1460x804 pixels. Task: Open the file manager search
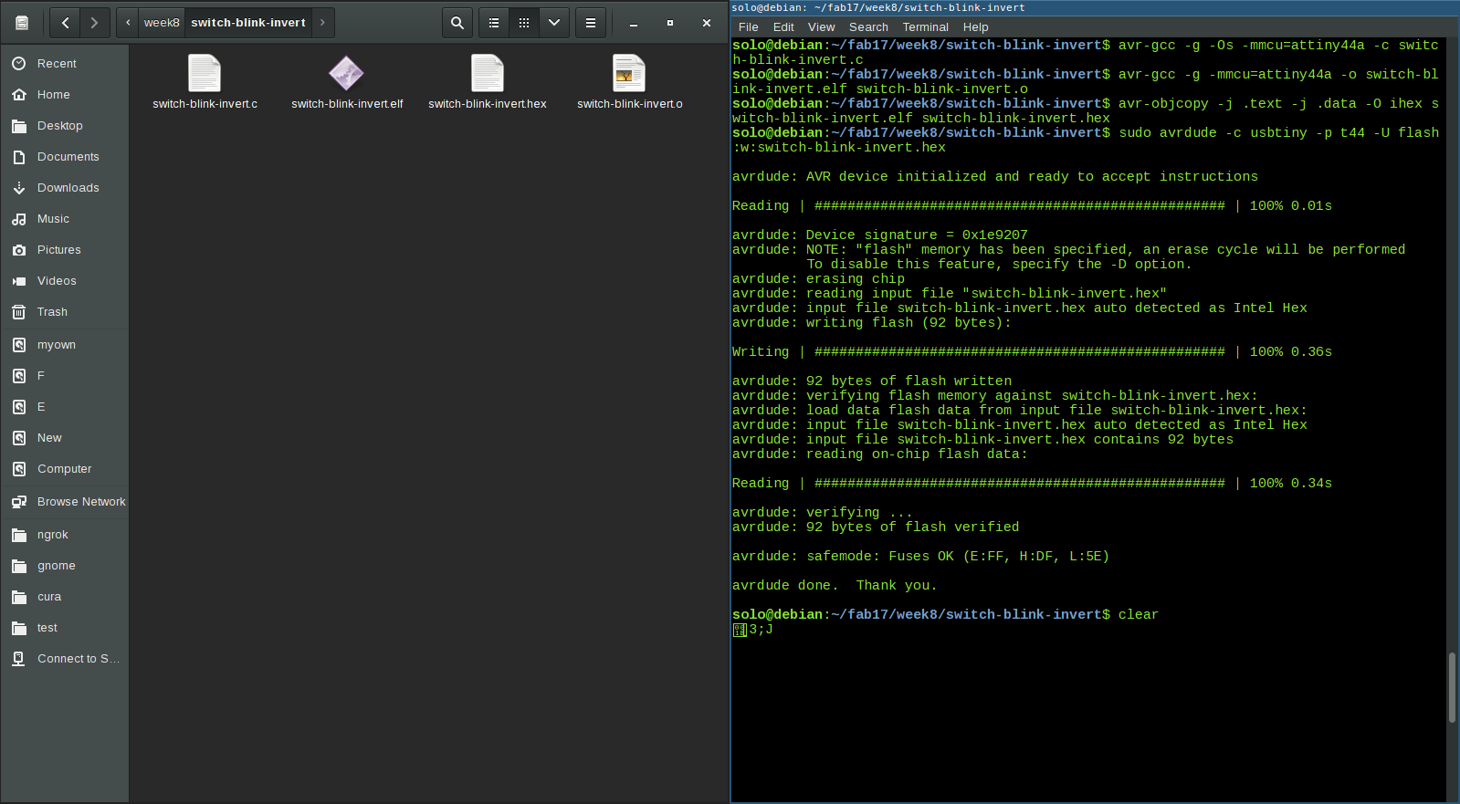pos(457,23)
